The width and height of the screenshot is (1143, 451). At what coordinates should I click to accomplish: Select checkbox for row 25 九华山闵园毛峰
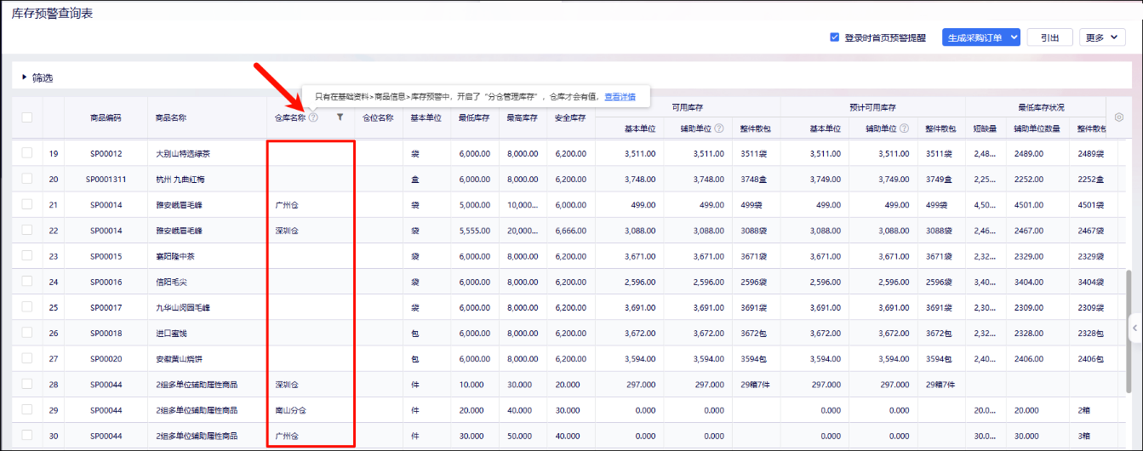coord(27,306)
